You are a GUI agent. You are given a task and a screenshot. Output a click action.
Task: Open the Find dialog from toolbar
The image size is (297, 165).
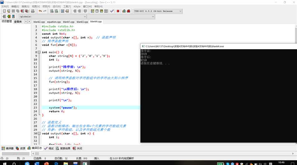point(52,11)
